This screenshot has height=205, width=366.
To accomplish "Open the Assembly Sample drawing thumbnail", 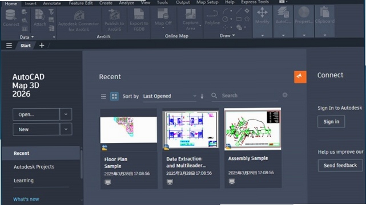I will click(x=252, y=129).
